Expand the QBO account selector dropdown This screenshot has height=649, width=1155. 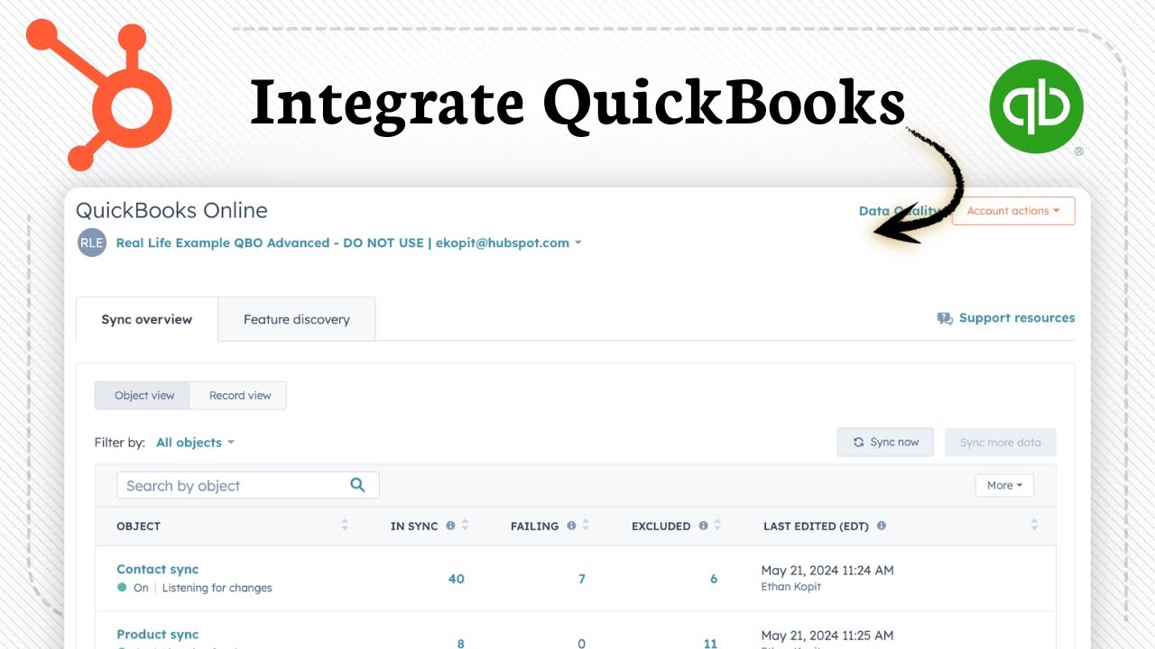coord(348,242)
